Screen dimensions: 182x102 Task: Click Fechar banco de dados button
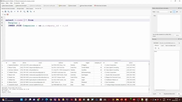[100, 6]
